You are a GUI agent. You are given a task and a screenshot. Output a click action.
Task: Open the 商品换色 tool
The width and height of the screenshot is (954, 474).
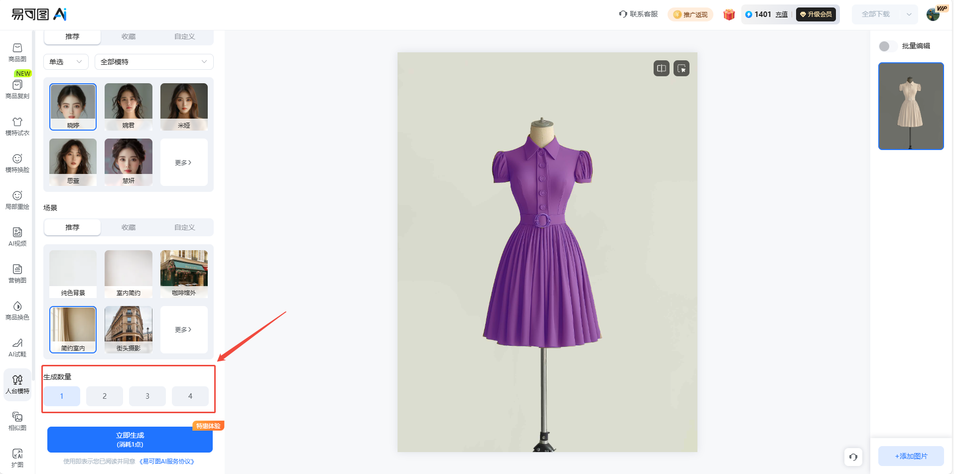point(17,311)
